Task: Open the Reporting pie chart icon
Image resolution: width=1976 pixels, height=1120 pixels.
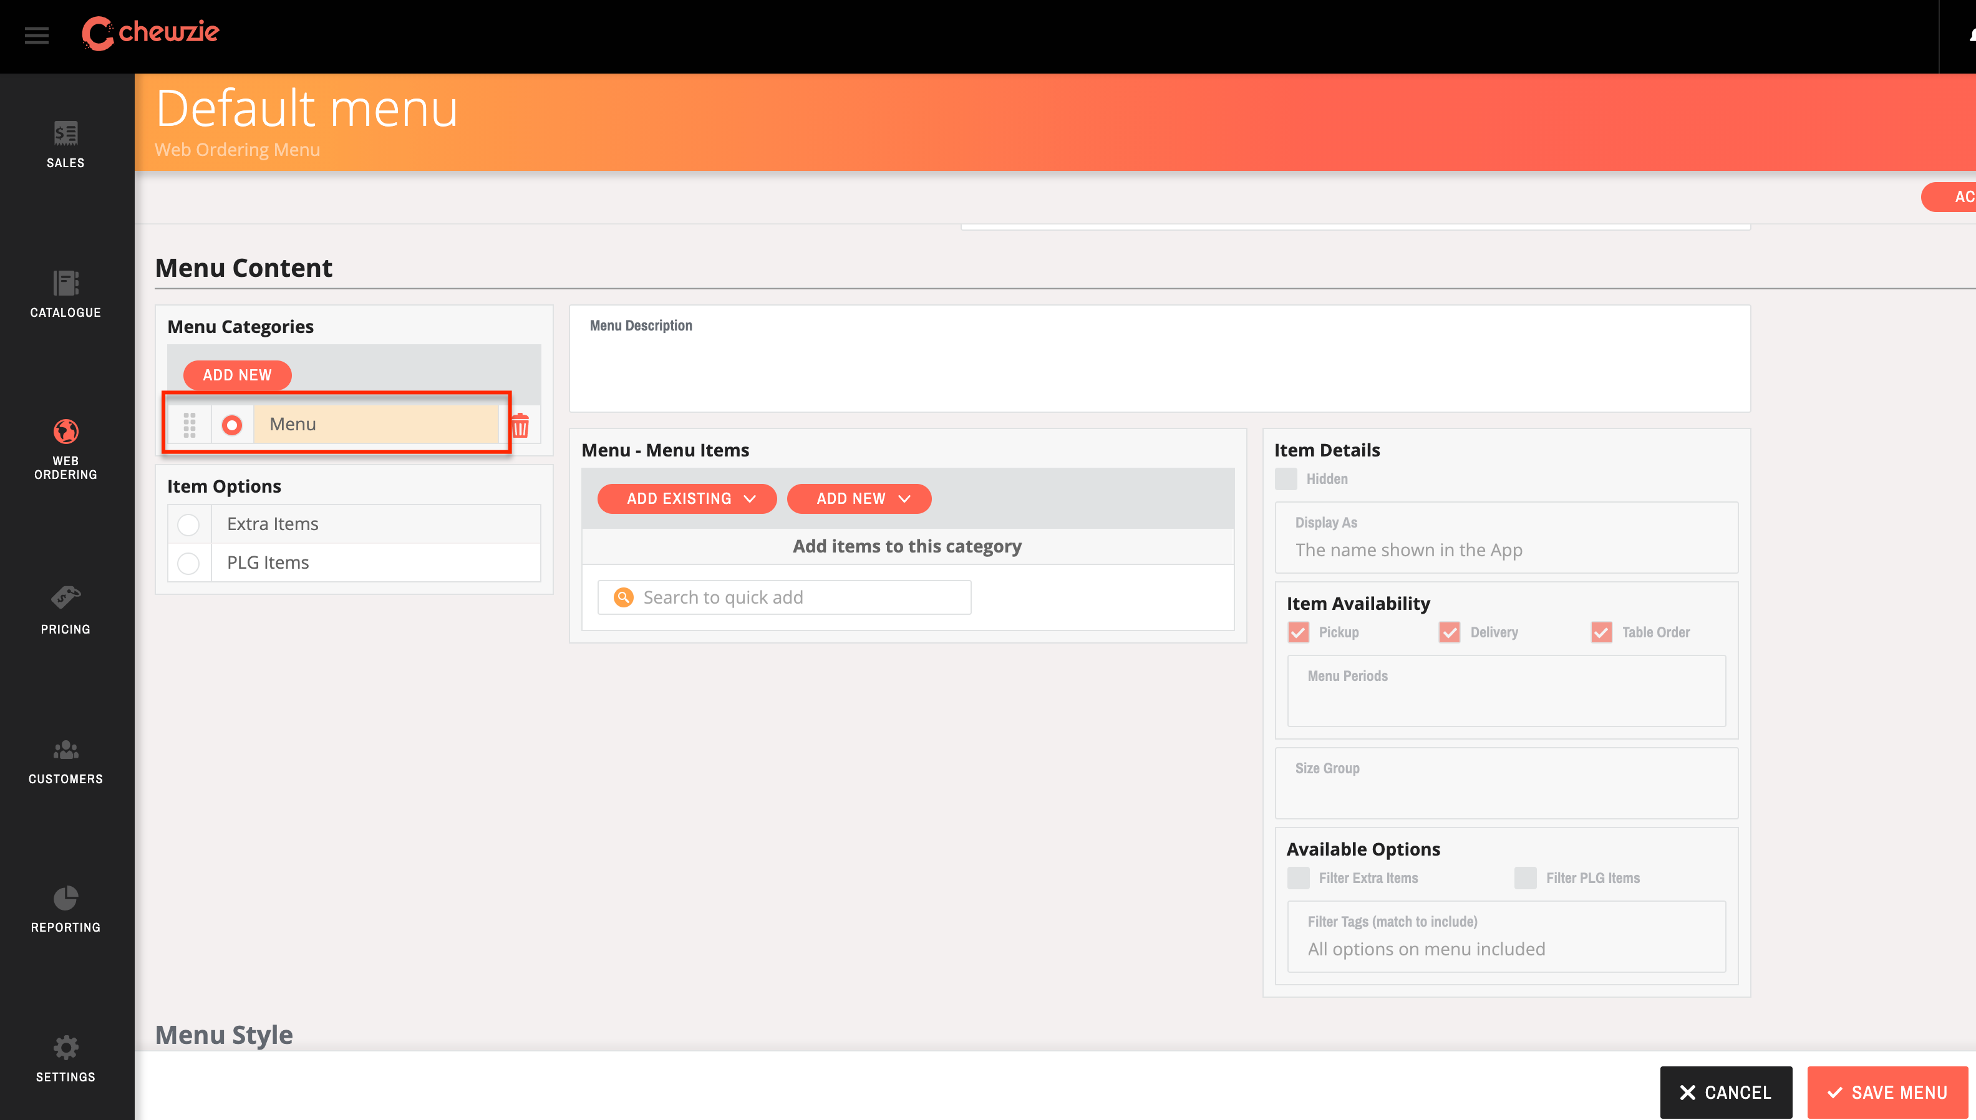Action: pyautogui.click(x=65, y=898)
